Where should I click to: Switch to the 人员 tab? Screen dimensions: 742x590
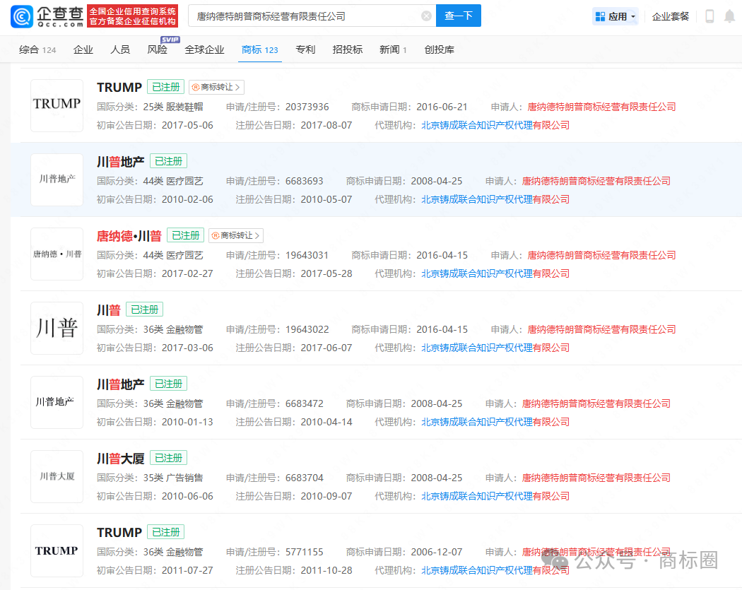(120, 49)
